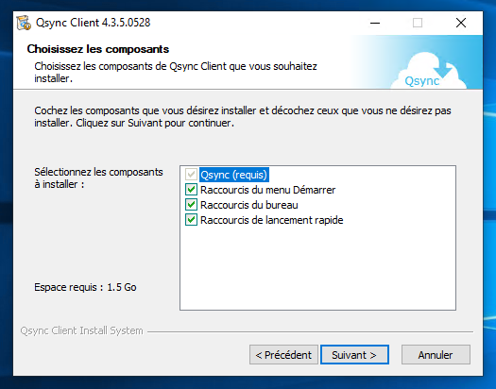This screenshot has height=389, width=496.
Task: Select the Raccourcis du menu Démarrer label text
Action: click(267, 190)
